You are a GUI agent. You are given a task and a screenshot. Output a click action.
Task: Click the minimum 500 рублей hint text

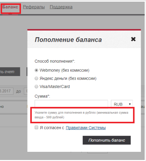pos(82,115)
